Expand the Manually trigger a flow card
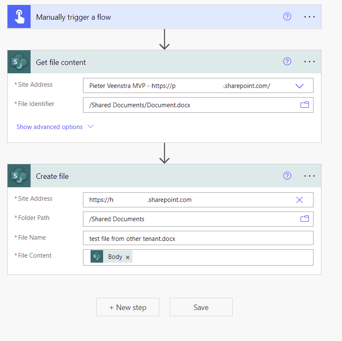342x341 pixels. click(x=164, y=17)
